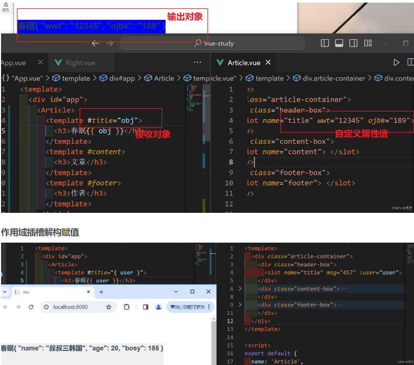This screenshot has height=365, width=414.
Task: Close the Article.vue tab
Action: click(x=268, y=63)
